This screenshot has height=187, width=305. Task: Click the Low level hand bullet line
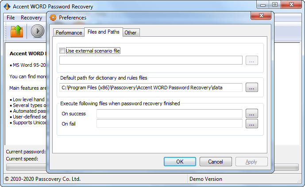tap(27, 99)
